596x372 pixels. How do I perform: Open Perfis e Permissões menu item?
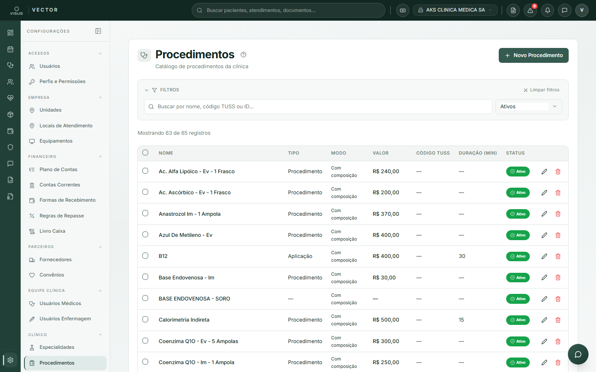point(65,81)
